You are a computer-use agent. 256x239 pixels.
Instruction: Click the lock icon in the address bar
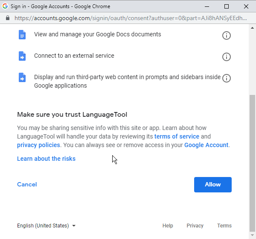click(x=8, y=18)
